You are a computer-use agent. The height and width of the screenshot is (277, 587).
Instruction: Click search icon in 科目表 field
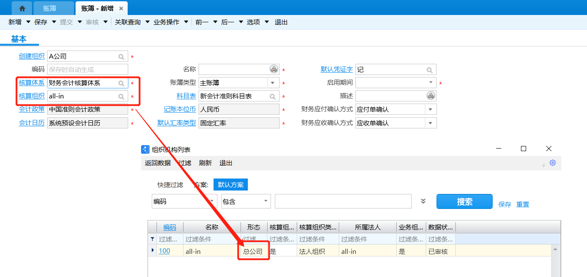click(x=273, y=97)
